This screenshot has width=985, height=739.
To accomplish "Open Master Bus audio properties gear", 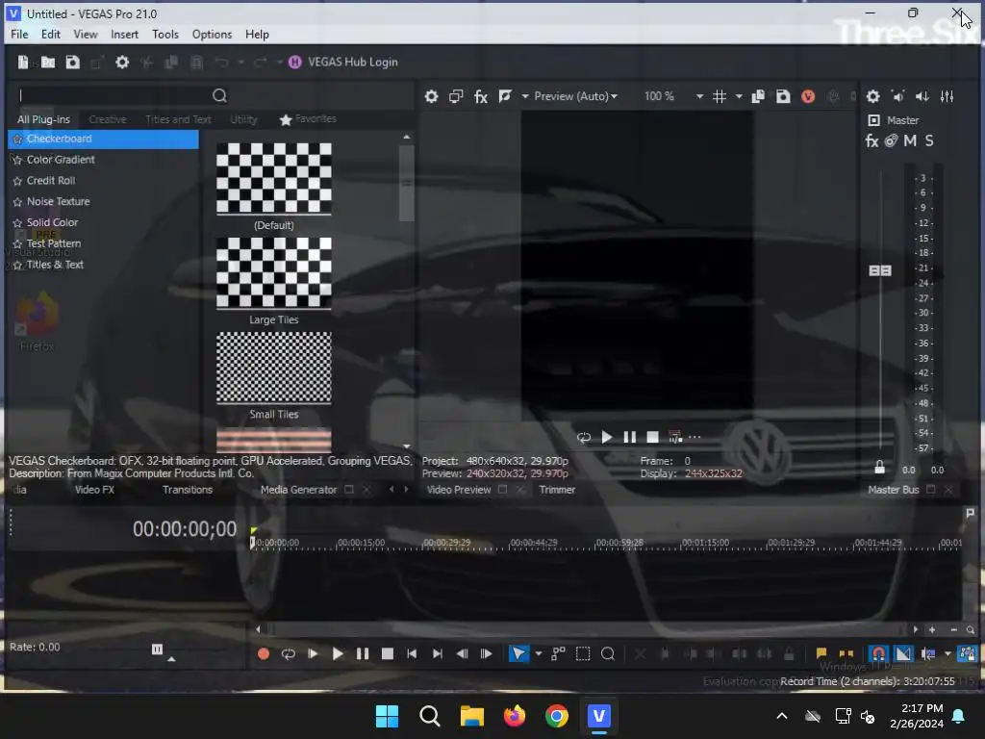I will [873, 97].
